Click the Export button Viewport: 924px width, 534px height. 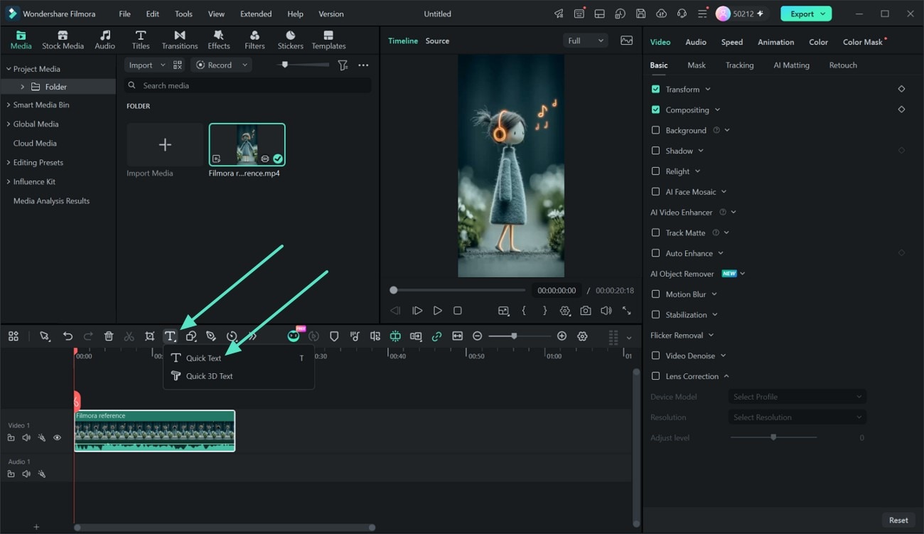point(806,14)
